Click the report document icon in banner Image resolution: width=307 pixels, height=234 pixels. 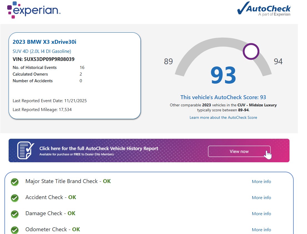pos(26,150)
